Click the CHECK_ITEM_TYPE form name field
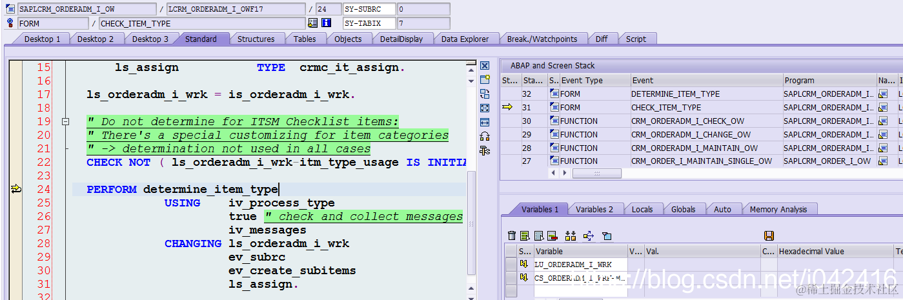The height and width of the screenshot is (300, 903). (201, 23)
